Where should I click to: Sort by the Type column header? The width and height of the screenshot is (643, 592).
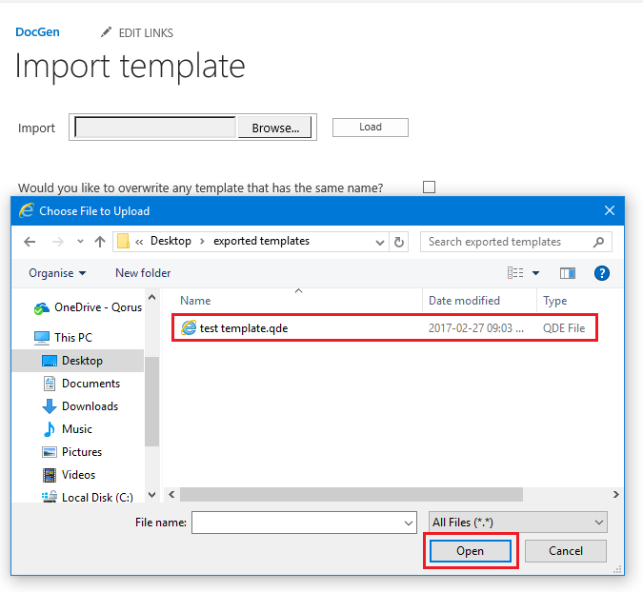coord(554,301)
